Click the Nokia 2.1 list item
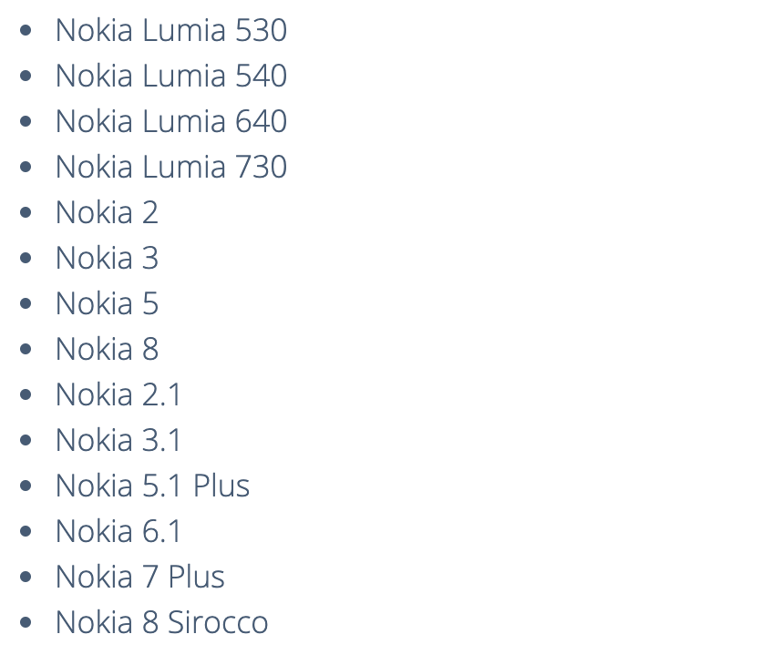This screenshot has height=665, width=782. click(118, 394)
